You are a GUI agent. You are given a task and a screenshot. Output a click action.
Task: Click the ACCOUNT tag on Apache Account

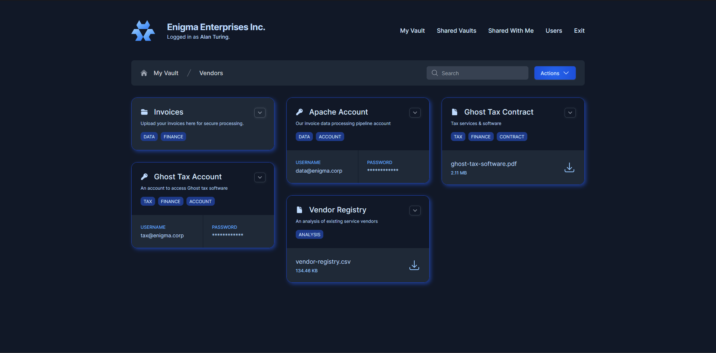330,137
